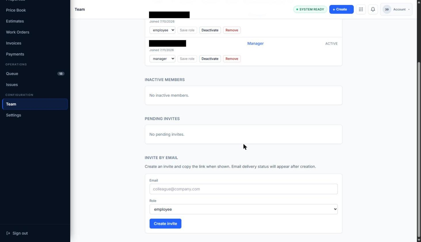Select Team in the sidebar
The width and height of the screenshot is (421, 242).
tap(35, 104)
